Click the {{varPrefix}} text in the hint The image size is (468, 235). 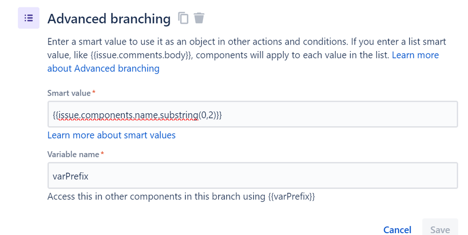[x=291, y=196]
